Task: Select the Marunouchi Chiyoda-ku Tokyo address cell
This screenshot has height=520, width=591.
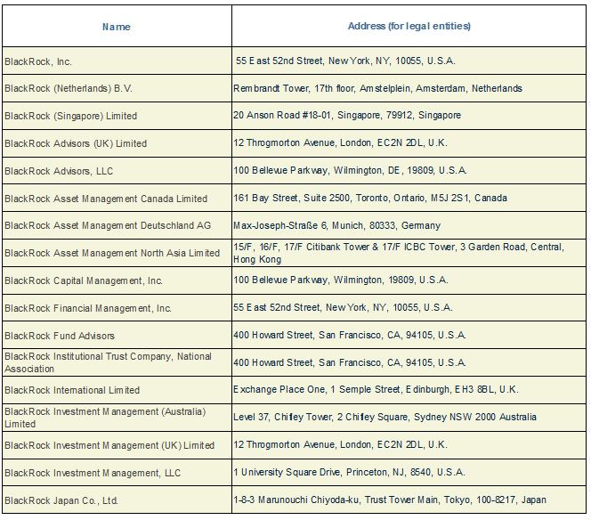Action: [x=409, y=500]
